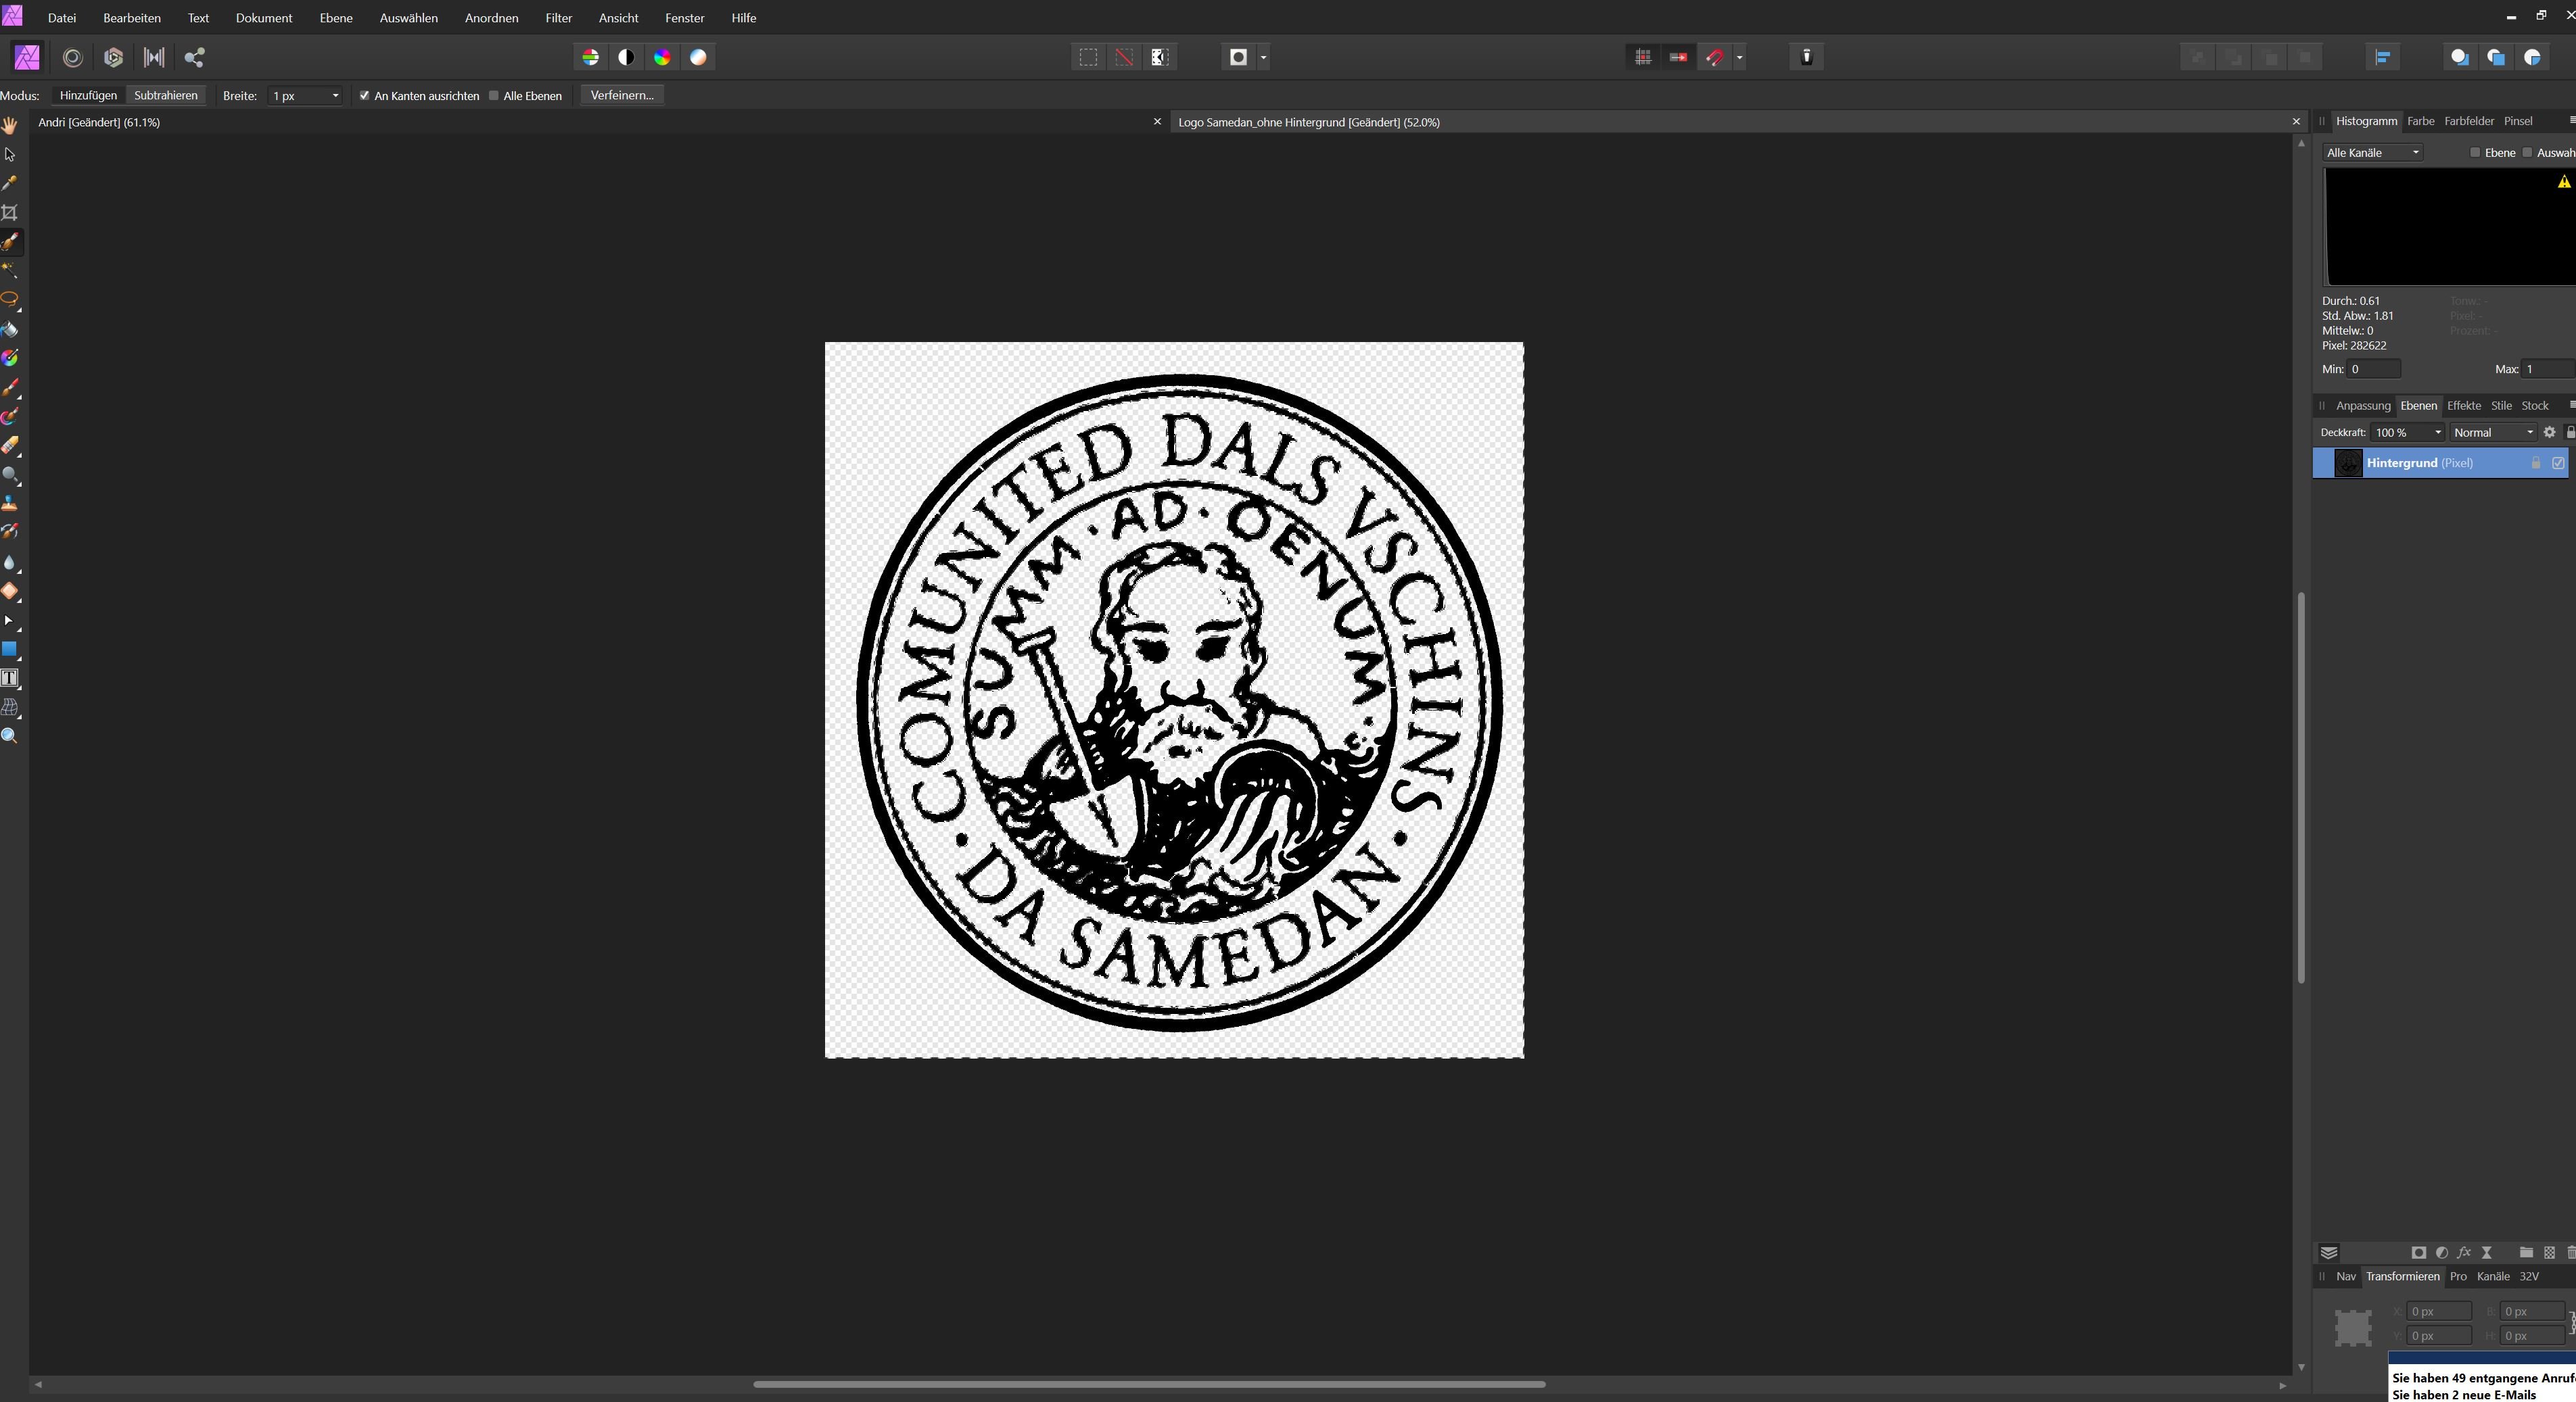Switch to the 'Andri' document tab
This screenshot has width=2576, height=1402.
pyautogui.click(x=99, y=122)
